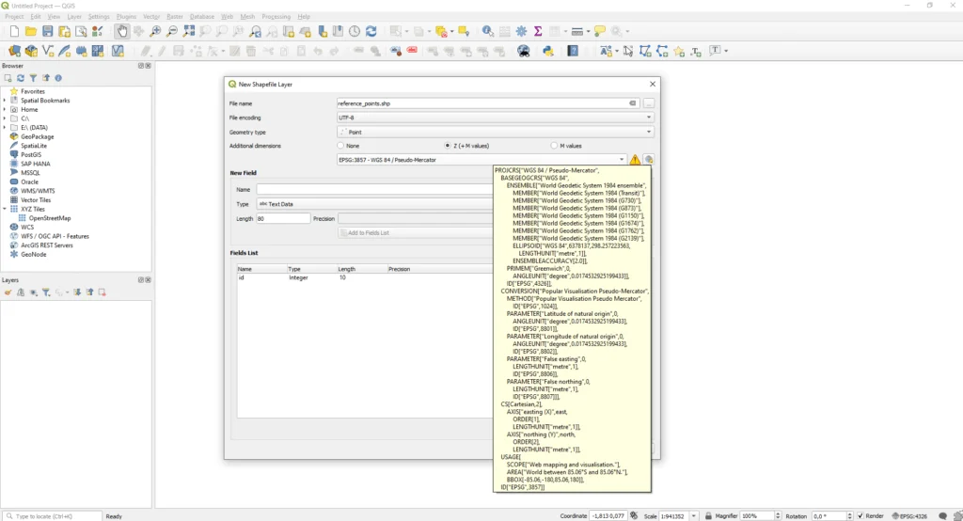963x521 pixels.
Task: Select the id row in Fields List
Action: [x=365, y=277]
